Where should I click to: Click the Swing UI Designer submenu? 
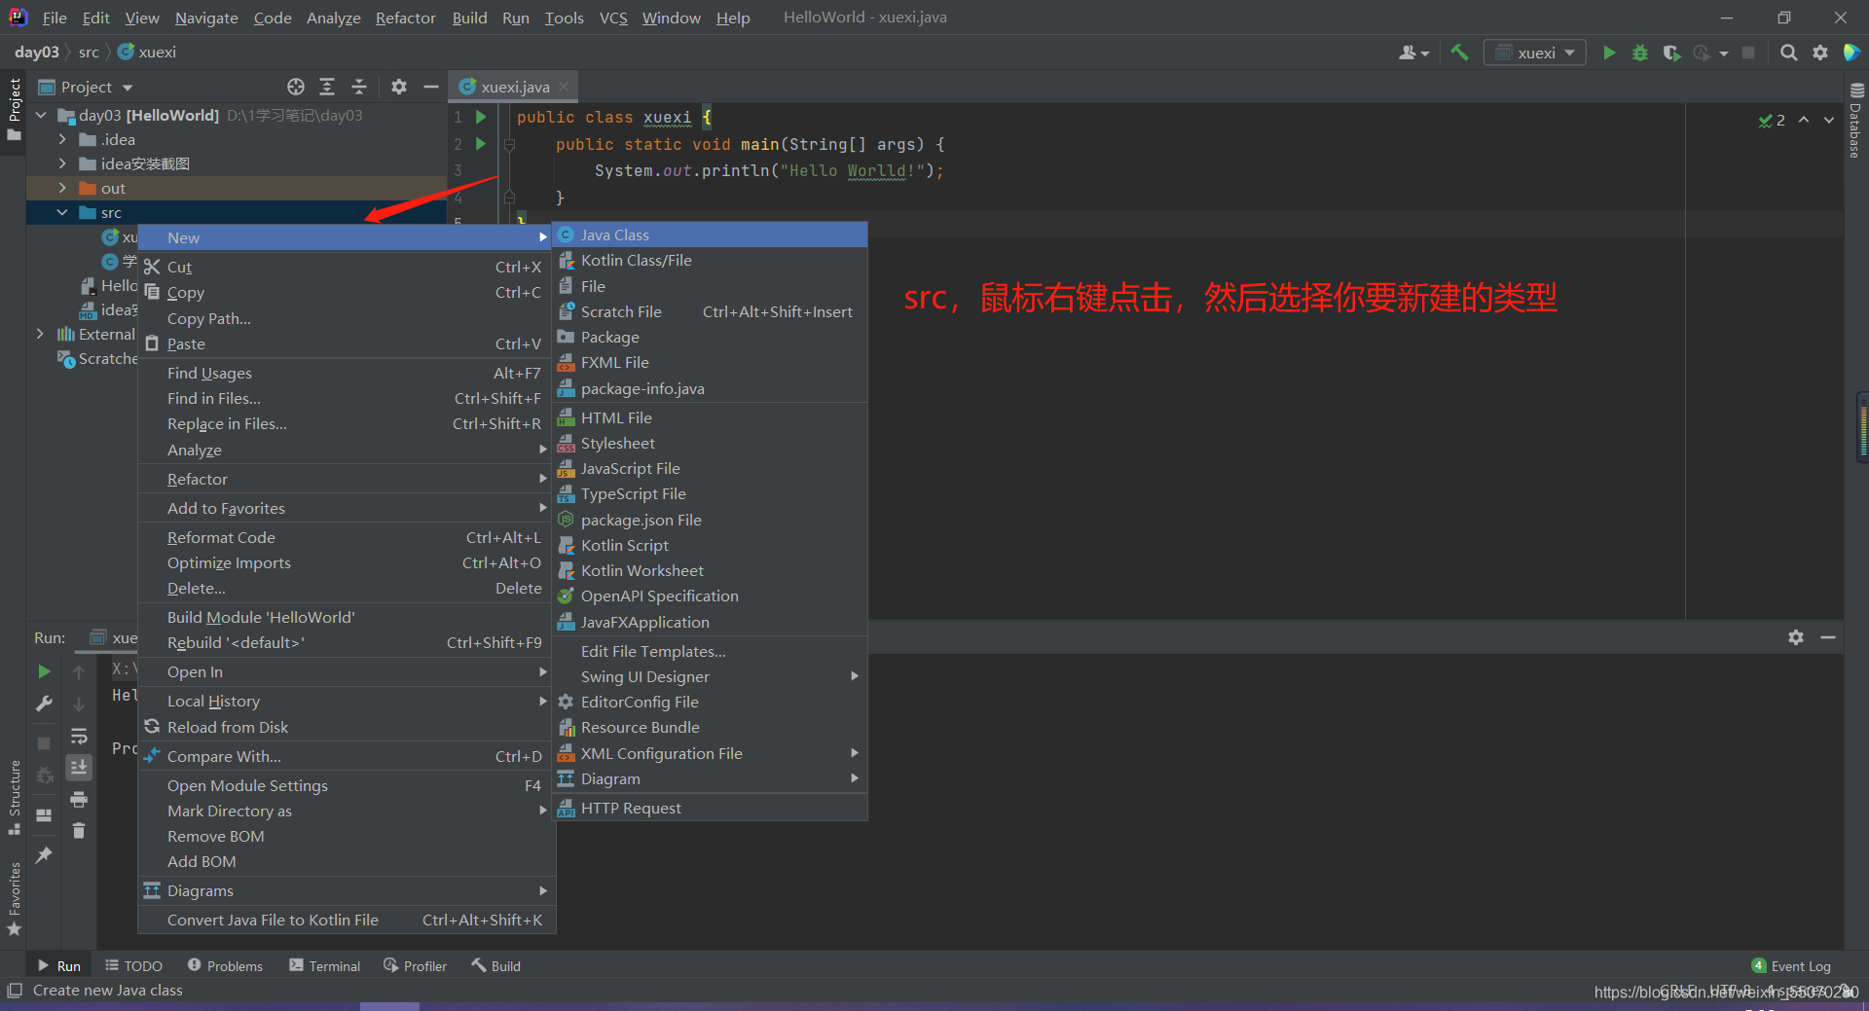(x=710, y=676)
